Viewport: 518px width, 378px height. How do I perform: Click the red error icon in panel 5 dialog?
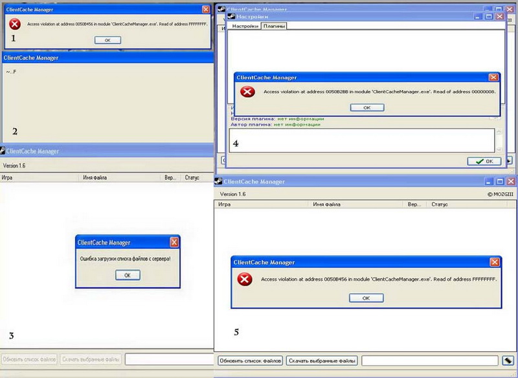point(244,280)
